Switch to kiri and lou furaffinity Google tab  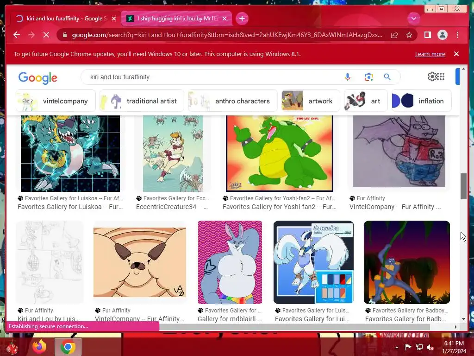pyautogui.click(x=65, y=19)
